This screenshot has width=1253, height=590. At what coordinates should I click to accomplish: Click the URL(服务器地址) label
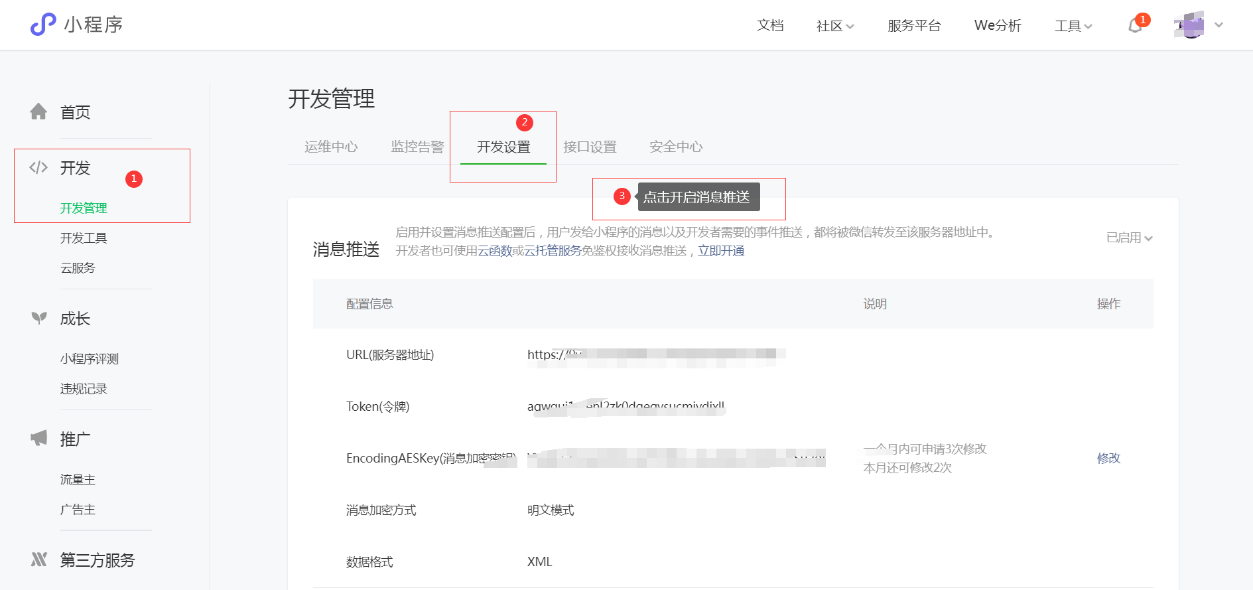click(x=390, y=354)
